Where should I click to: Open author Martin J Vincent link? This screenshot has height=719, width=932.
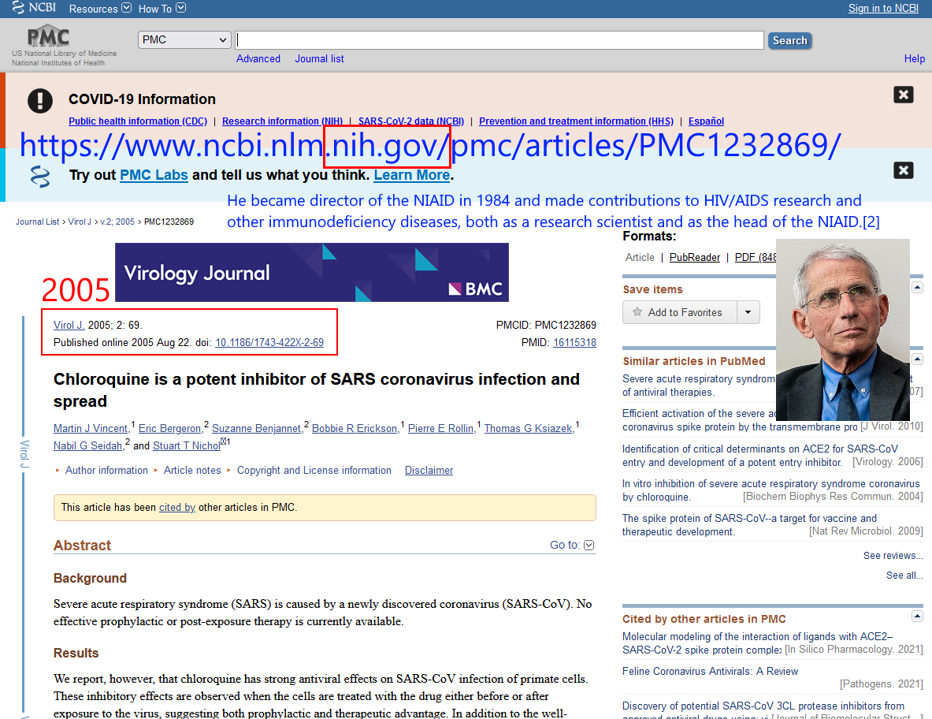point(91,428)
